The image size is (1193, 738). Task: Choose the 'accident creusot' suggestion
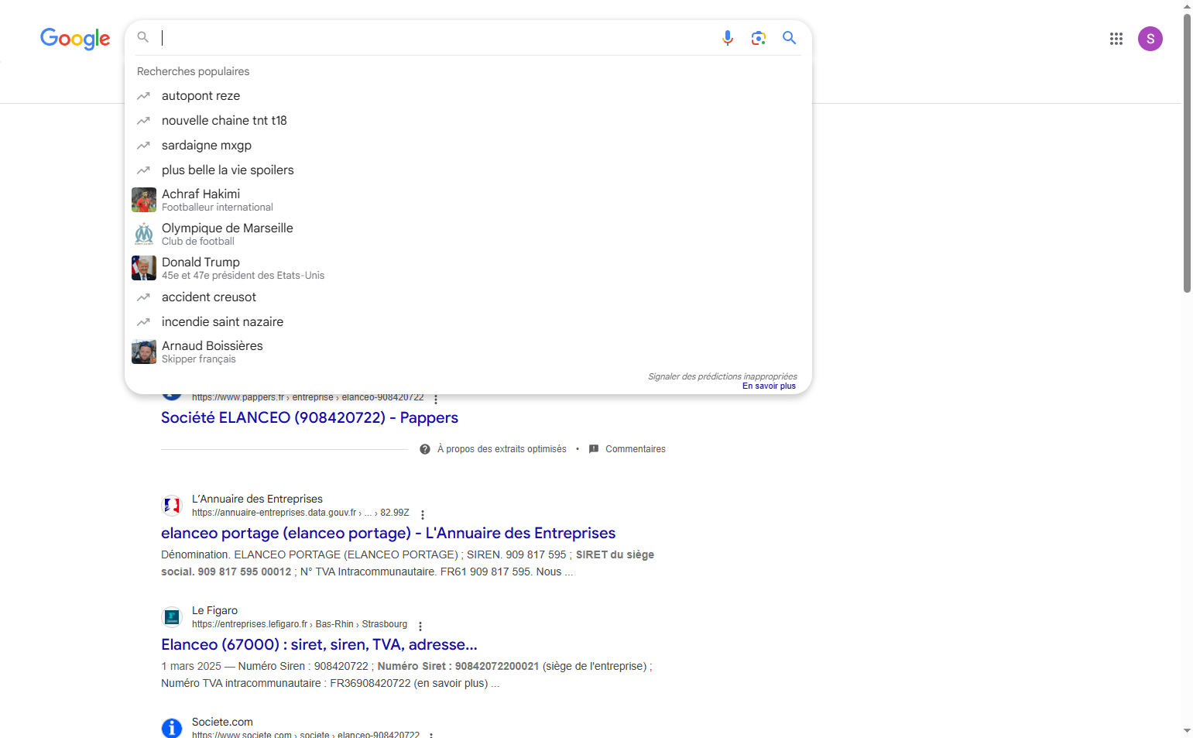click(x=468, y=297)
